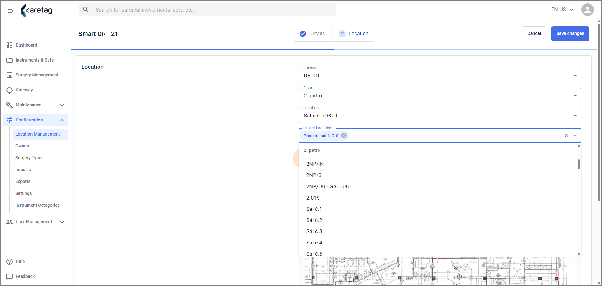This screenshot has height=286, width=602.
Task: Click the Cancel button
Action: tap(534, 34)
